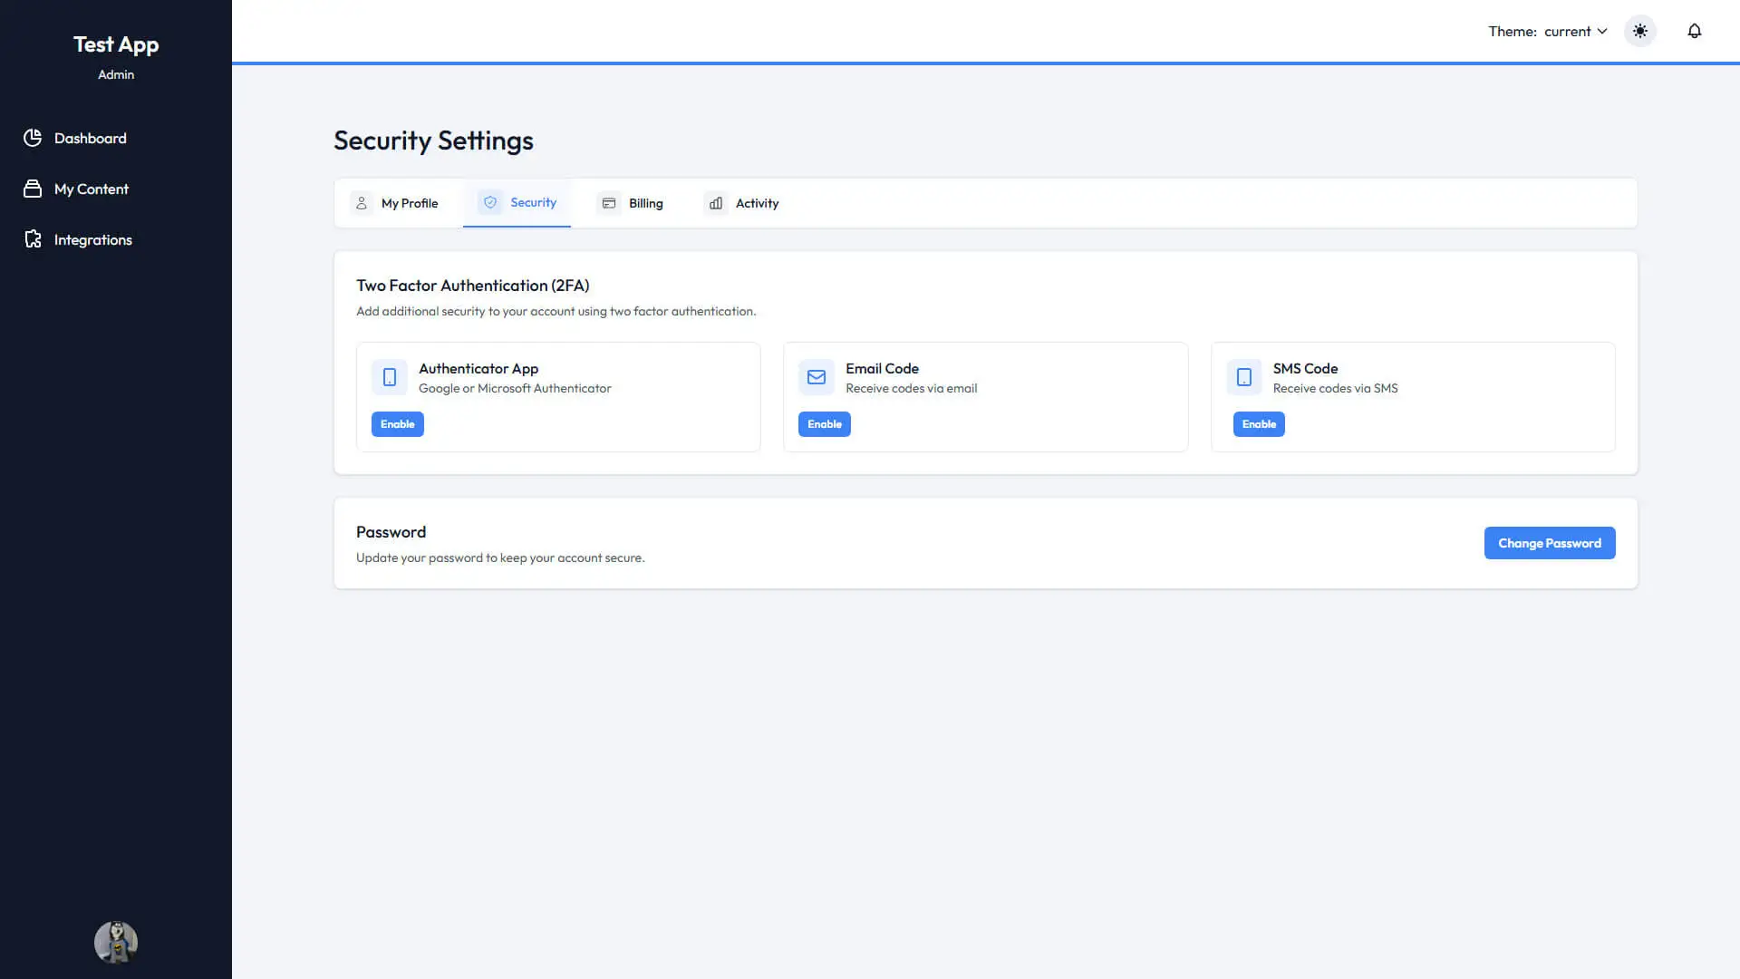Click the notification bell icon

1694,31
